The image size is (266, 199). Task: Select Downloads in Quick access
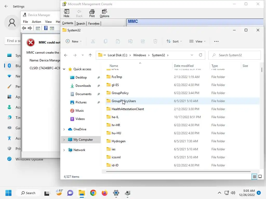click(83, 86)
